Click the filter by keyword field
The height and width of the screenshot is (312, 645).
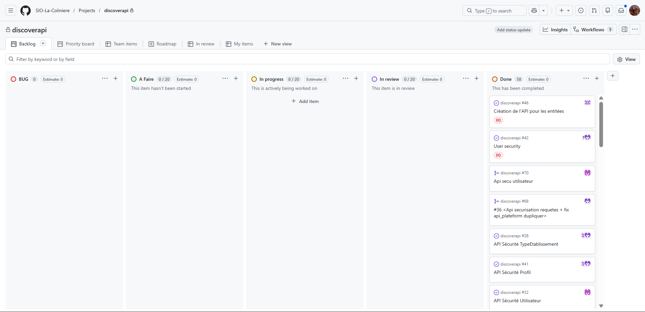click(134, 59)
